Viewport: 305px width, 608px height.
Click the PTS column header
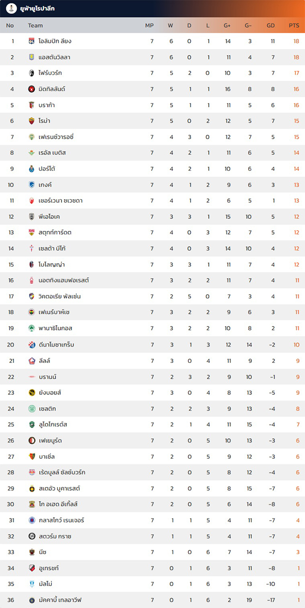click(x=294, y=25)
